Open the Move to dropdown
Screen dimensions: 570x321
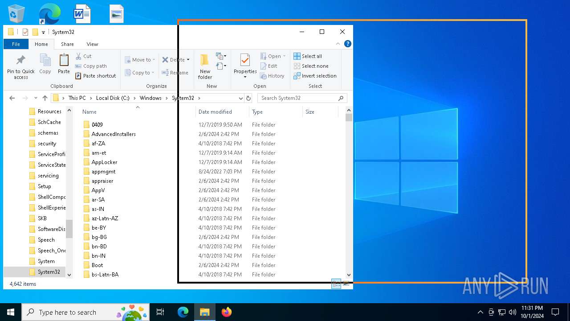point(140,60)
